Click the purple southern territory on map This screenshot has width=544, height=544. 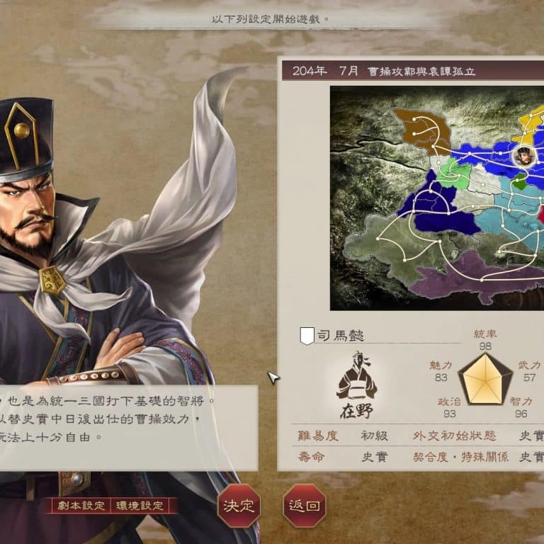(x=475, y=278)
